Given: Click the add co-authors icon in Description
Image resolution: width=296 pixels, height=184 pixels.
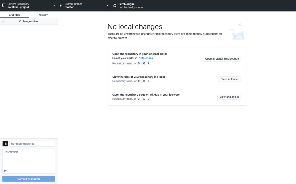Looking at the screenshot, I should click(x=5, y=171).
